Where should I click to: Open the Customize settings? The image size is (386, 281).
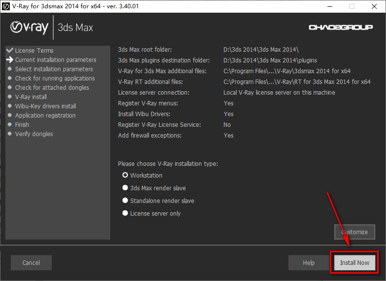coord(354,232)
